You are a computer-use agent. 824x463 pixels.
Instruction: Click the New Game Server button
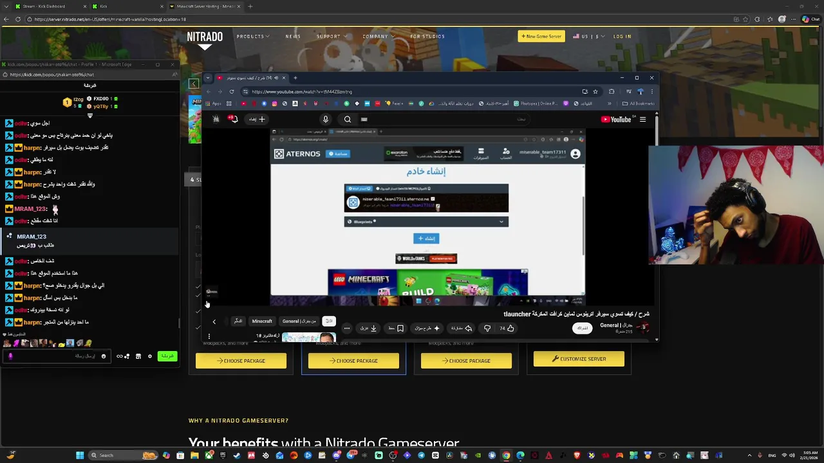pyautogui.click(x=541, y=36)
